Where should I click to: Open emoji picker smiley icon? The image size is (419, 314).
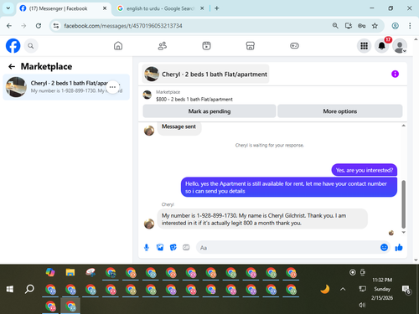384,247
